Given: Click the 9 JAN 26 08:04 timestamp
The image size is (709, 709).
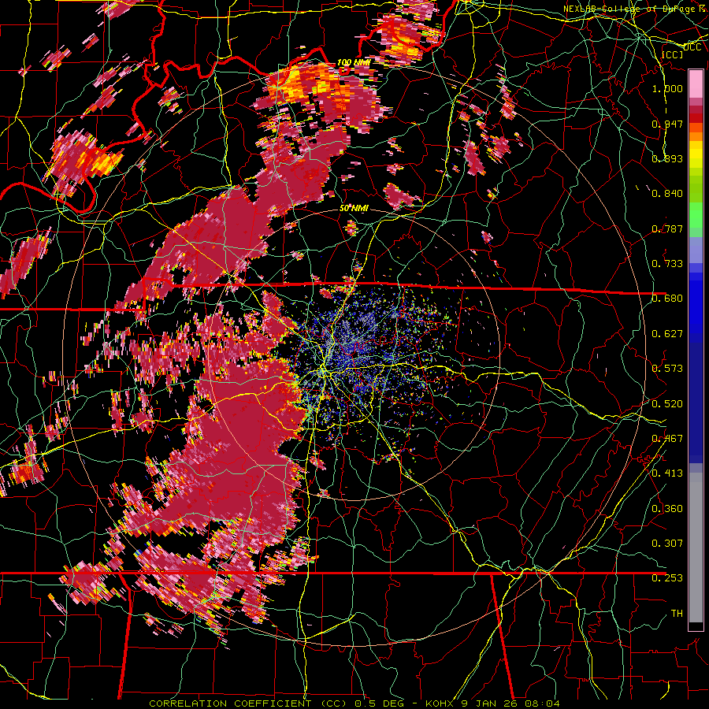Looking at the screenshot, I should click(510, 703).
